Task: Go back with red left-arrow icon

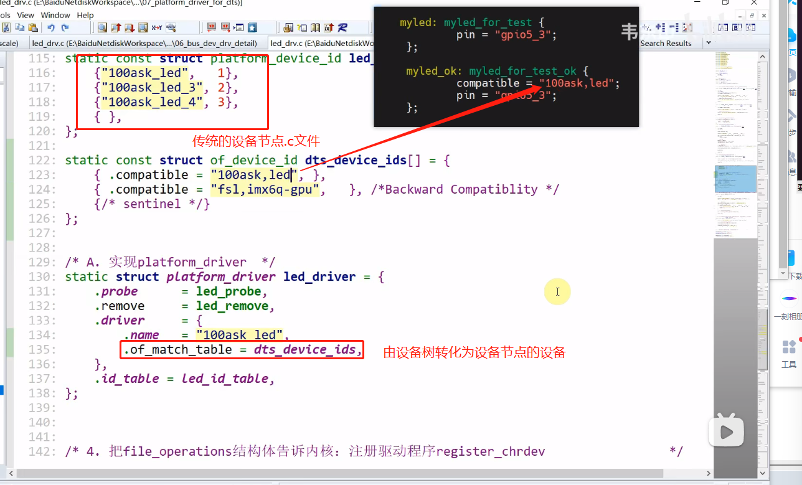Action: coord(212,27)
